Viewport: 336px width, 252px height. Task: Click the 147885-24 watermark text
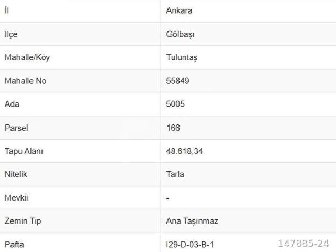point(303,244)
